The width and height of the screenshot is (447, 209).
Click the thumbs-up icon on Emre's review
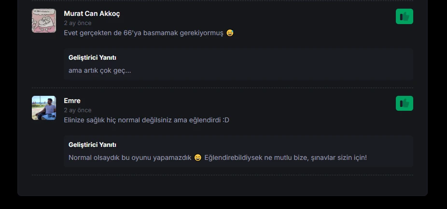(404, 103)
